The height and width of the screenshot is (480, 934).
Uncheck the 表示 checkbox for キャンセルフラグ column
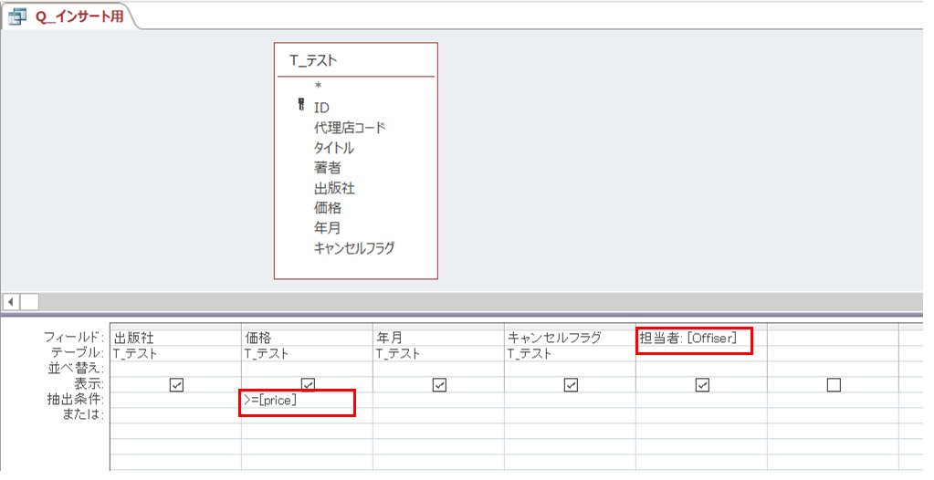tap(571, 385)
